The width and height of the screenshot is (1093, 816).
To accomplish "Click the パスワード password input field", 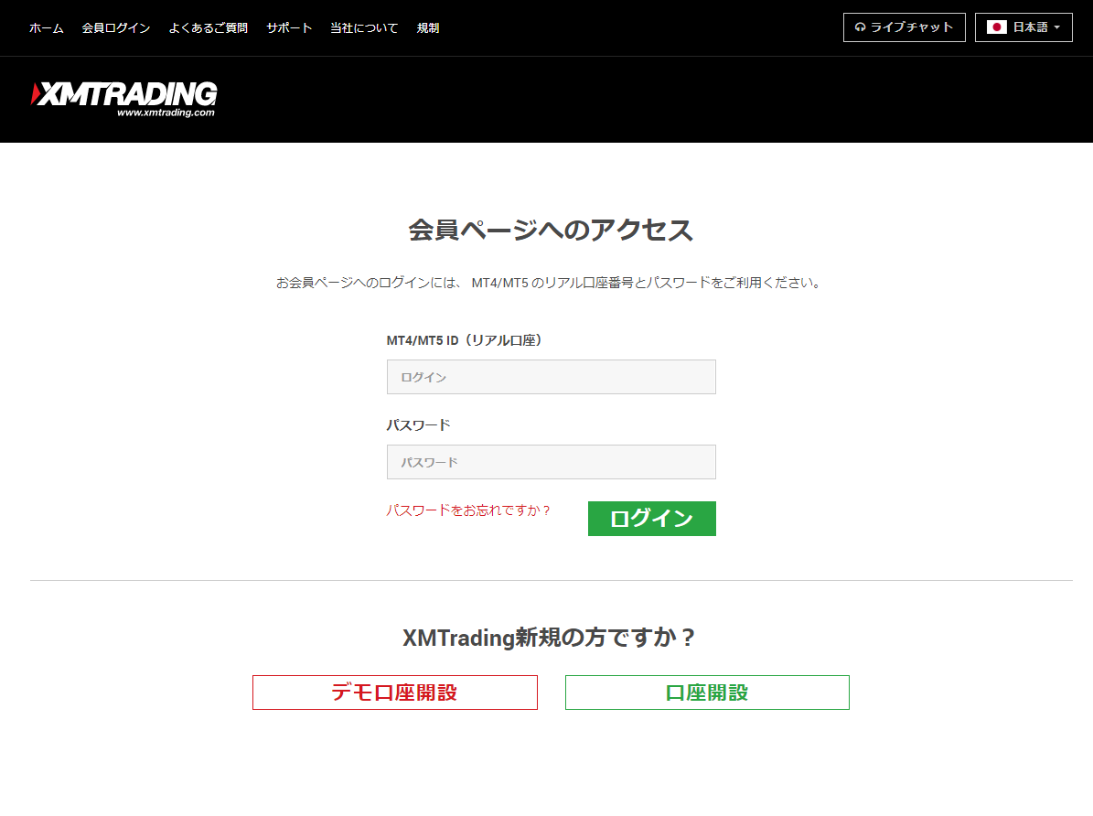I will coord(551,461).
